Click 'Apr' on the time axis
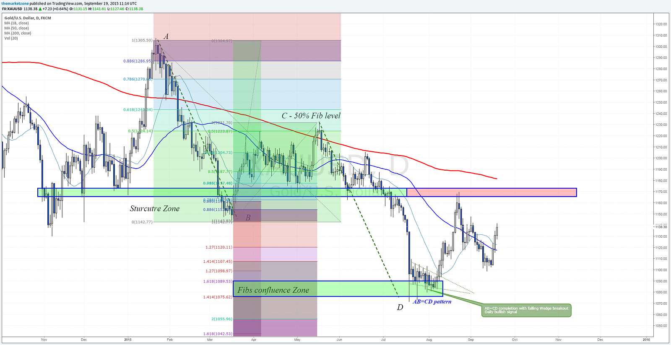The height and width of the screenshot is (345, 671). (253, 340)
